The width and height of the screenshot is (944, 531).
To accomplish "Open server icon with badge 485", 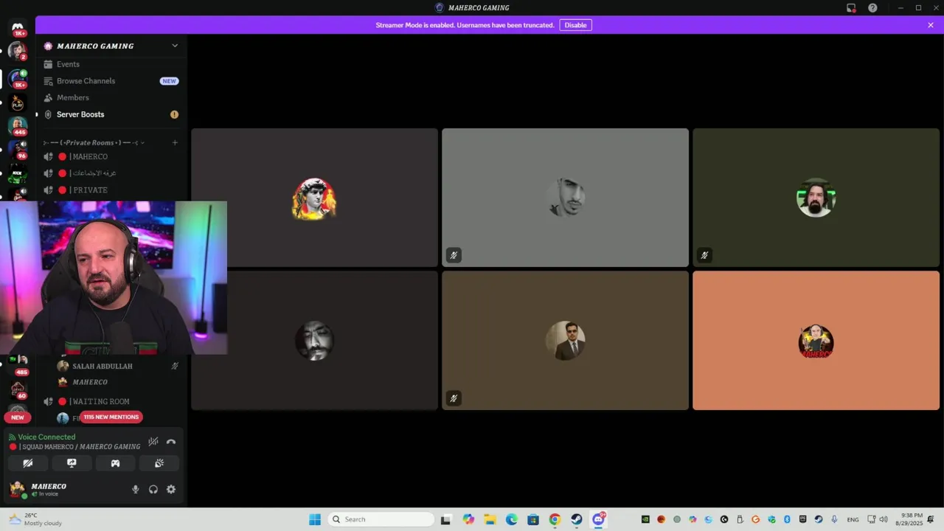I will [18, 364].
